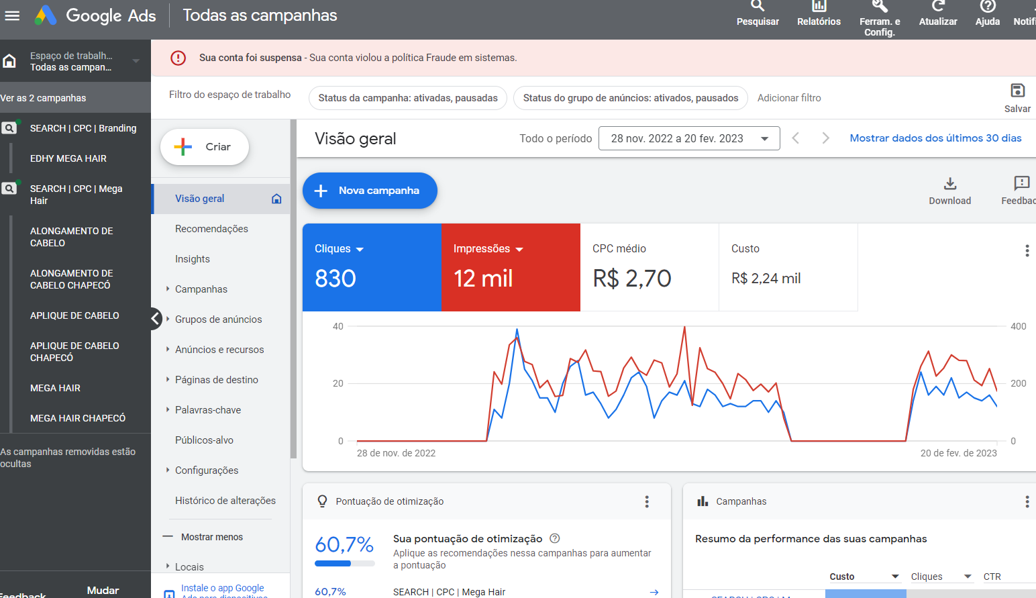Open Cliques metric dropdown
This screenshot has width=1036, height=598.
click(x=360, y=249)
